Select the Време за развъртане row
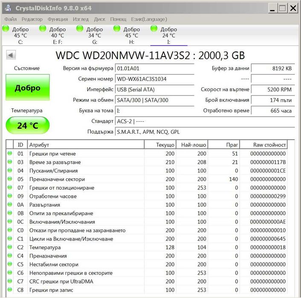Image resolution: width=301 pixels, height=298 pixels. (147, 162)
